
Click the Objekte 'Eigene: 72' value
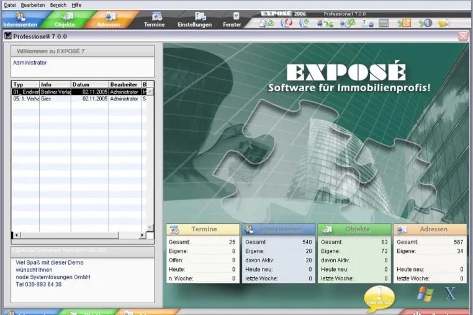[384, 251]
